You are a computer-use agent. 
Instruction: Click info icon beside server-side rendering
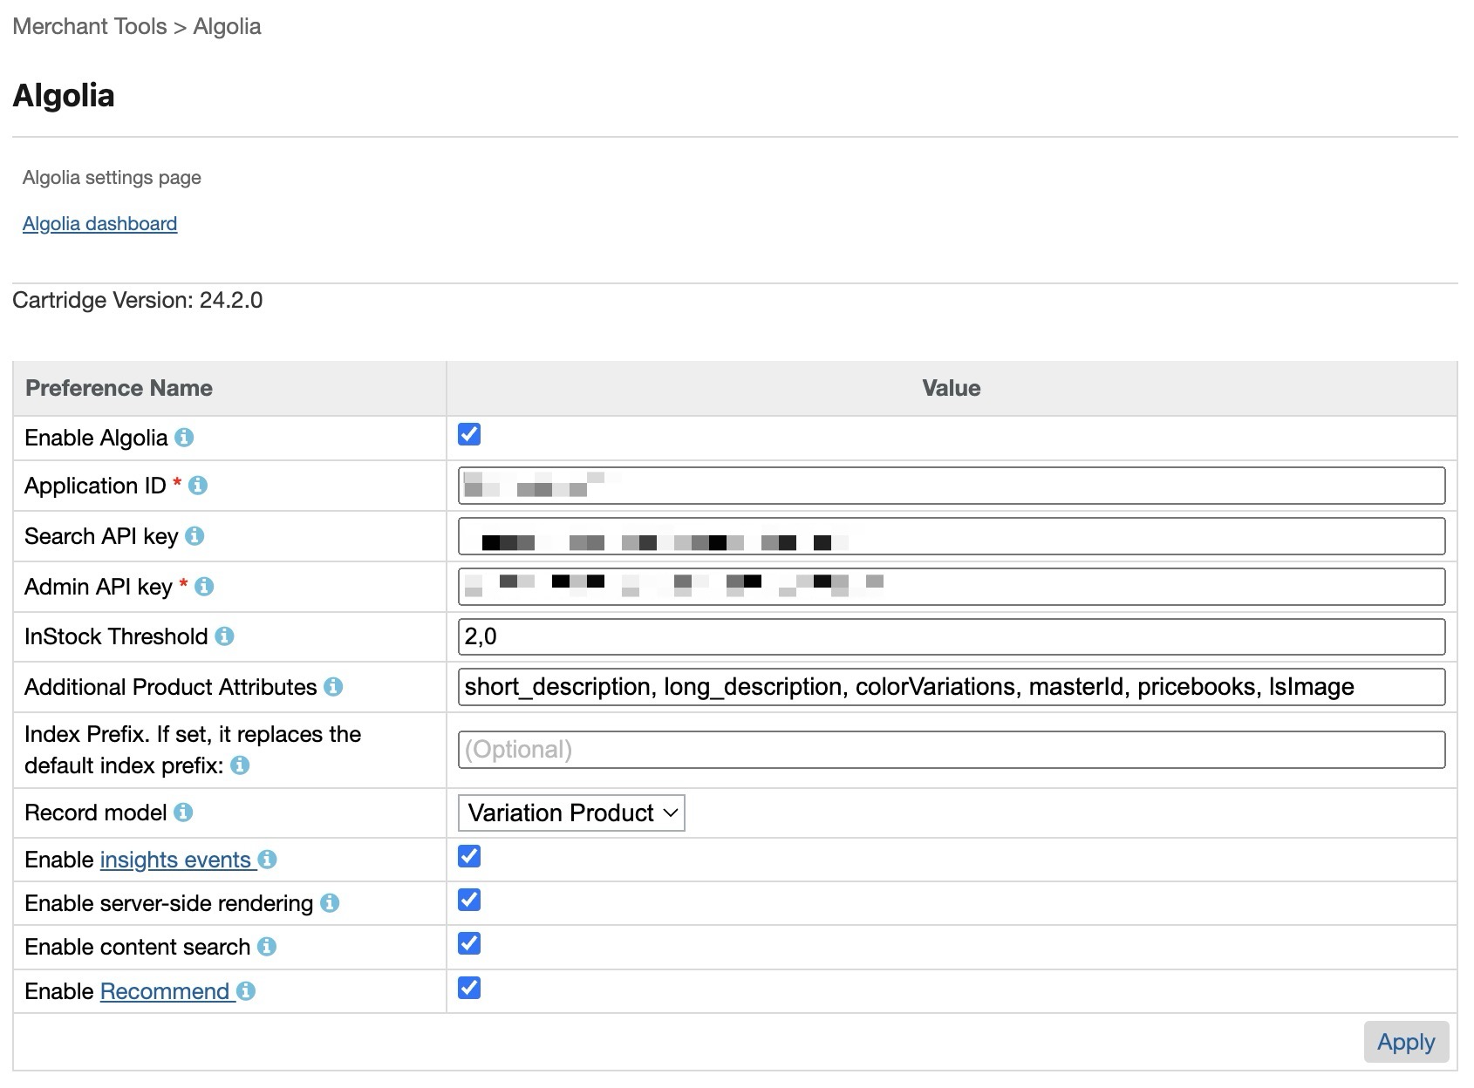(330, 903)
